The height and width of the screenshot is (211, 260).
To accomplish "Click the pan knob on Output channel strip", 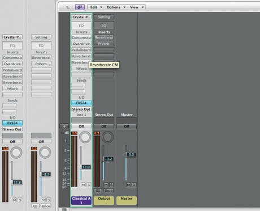I will (107, 137).
